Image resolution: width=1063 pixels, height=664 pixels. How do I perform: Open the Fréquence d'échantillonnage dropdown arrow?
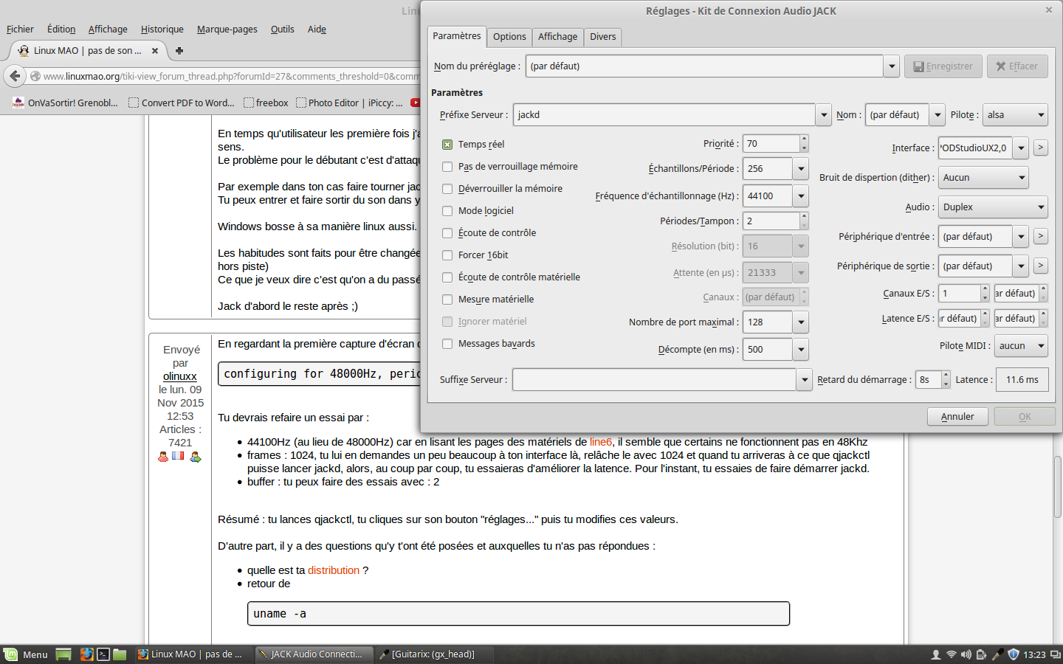[801, 196]
